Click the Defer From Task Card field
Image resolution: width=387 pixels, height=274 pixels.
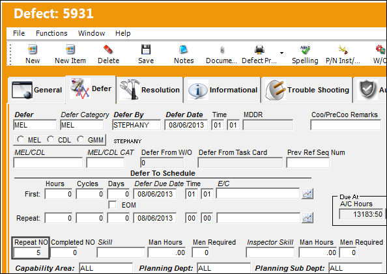[x=240, y=163]
